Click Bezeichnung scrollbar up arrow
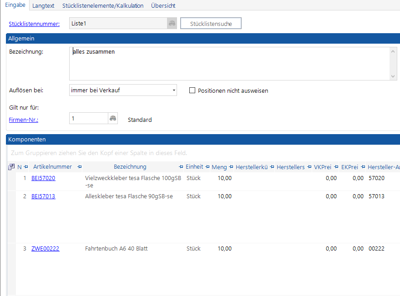 tap(393, 51)
